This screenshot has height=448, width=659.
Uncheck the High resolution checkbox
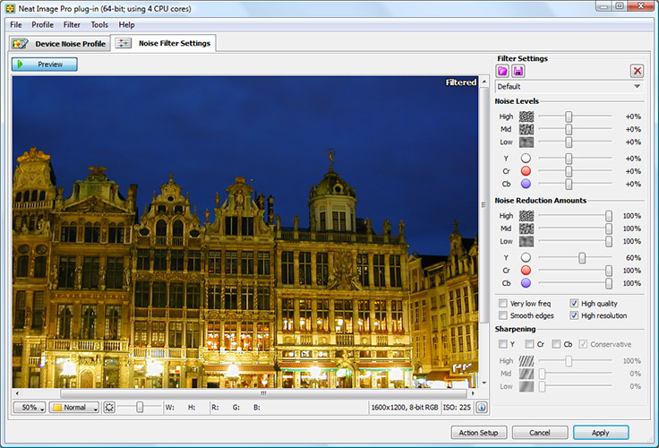click(x=574, y=315)
